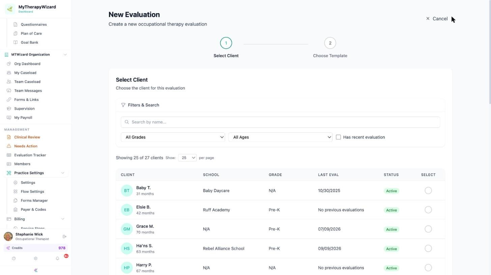Click Rebel Alliance School cell
This screenshot has height=275, width=491.
224,248
